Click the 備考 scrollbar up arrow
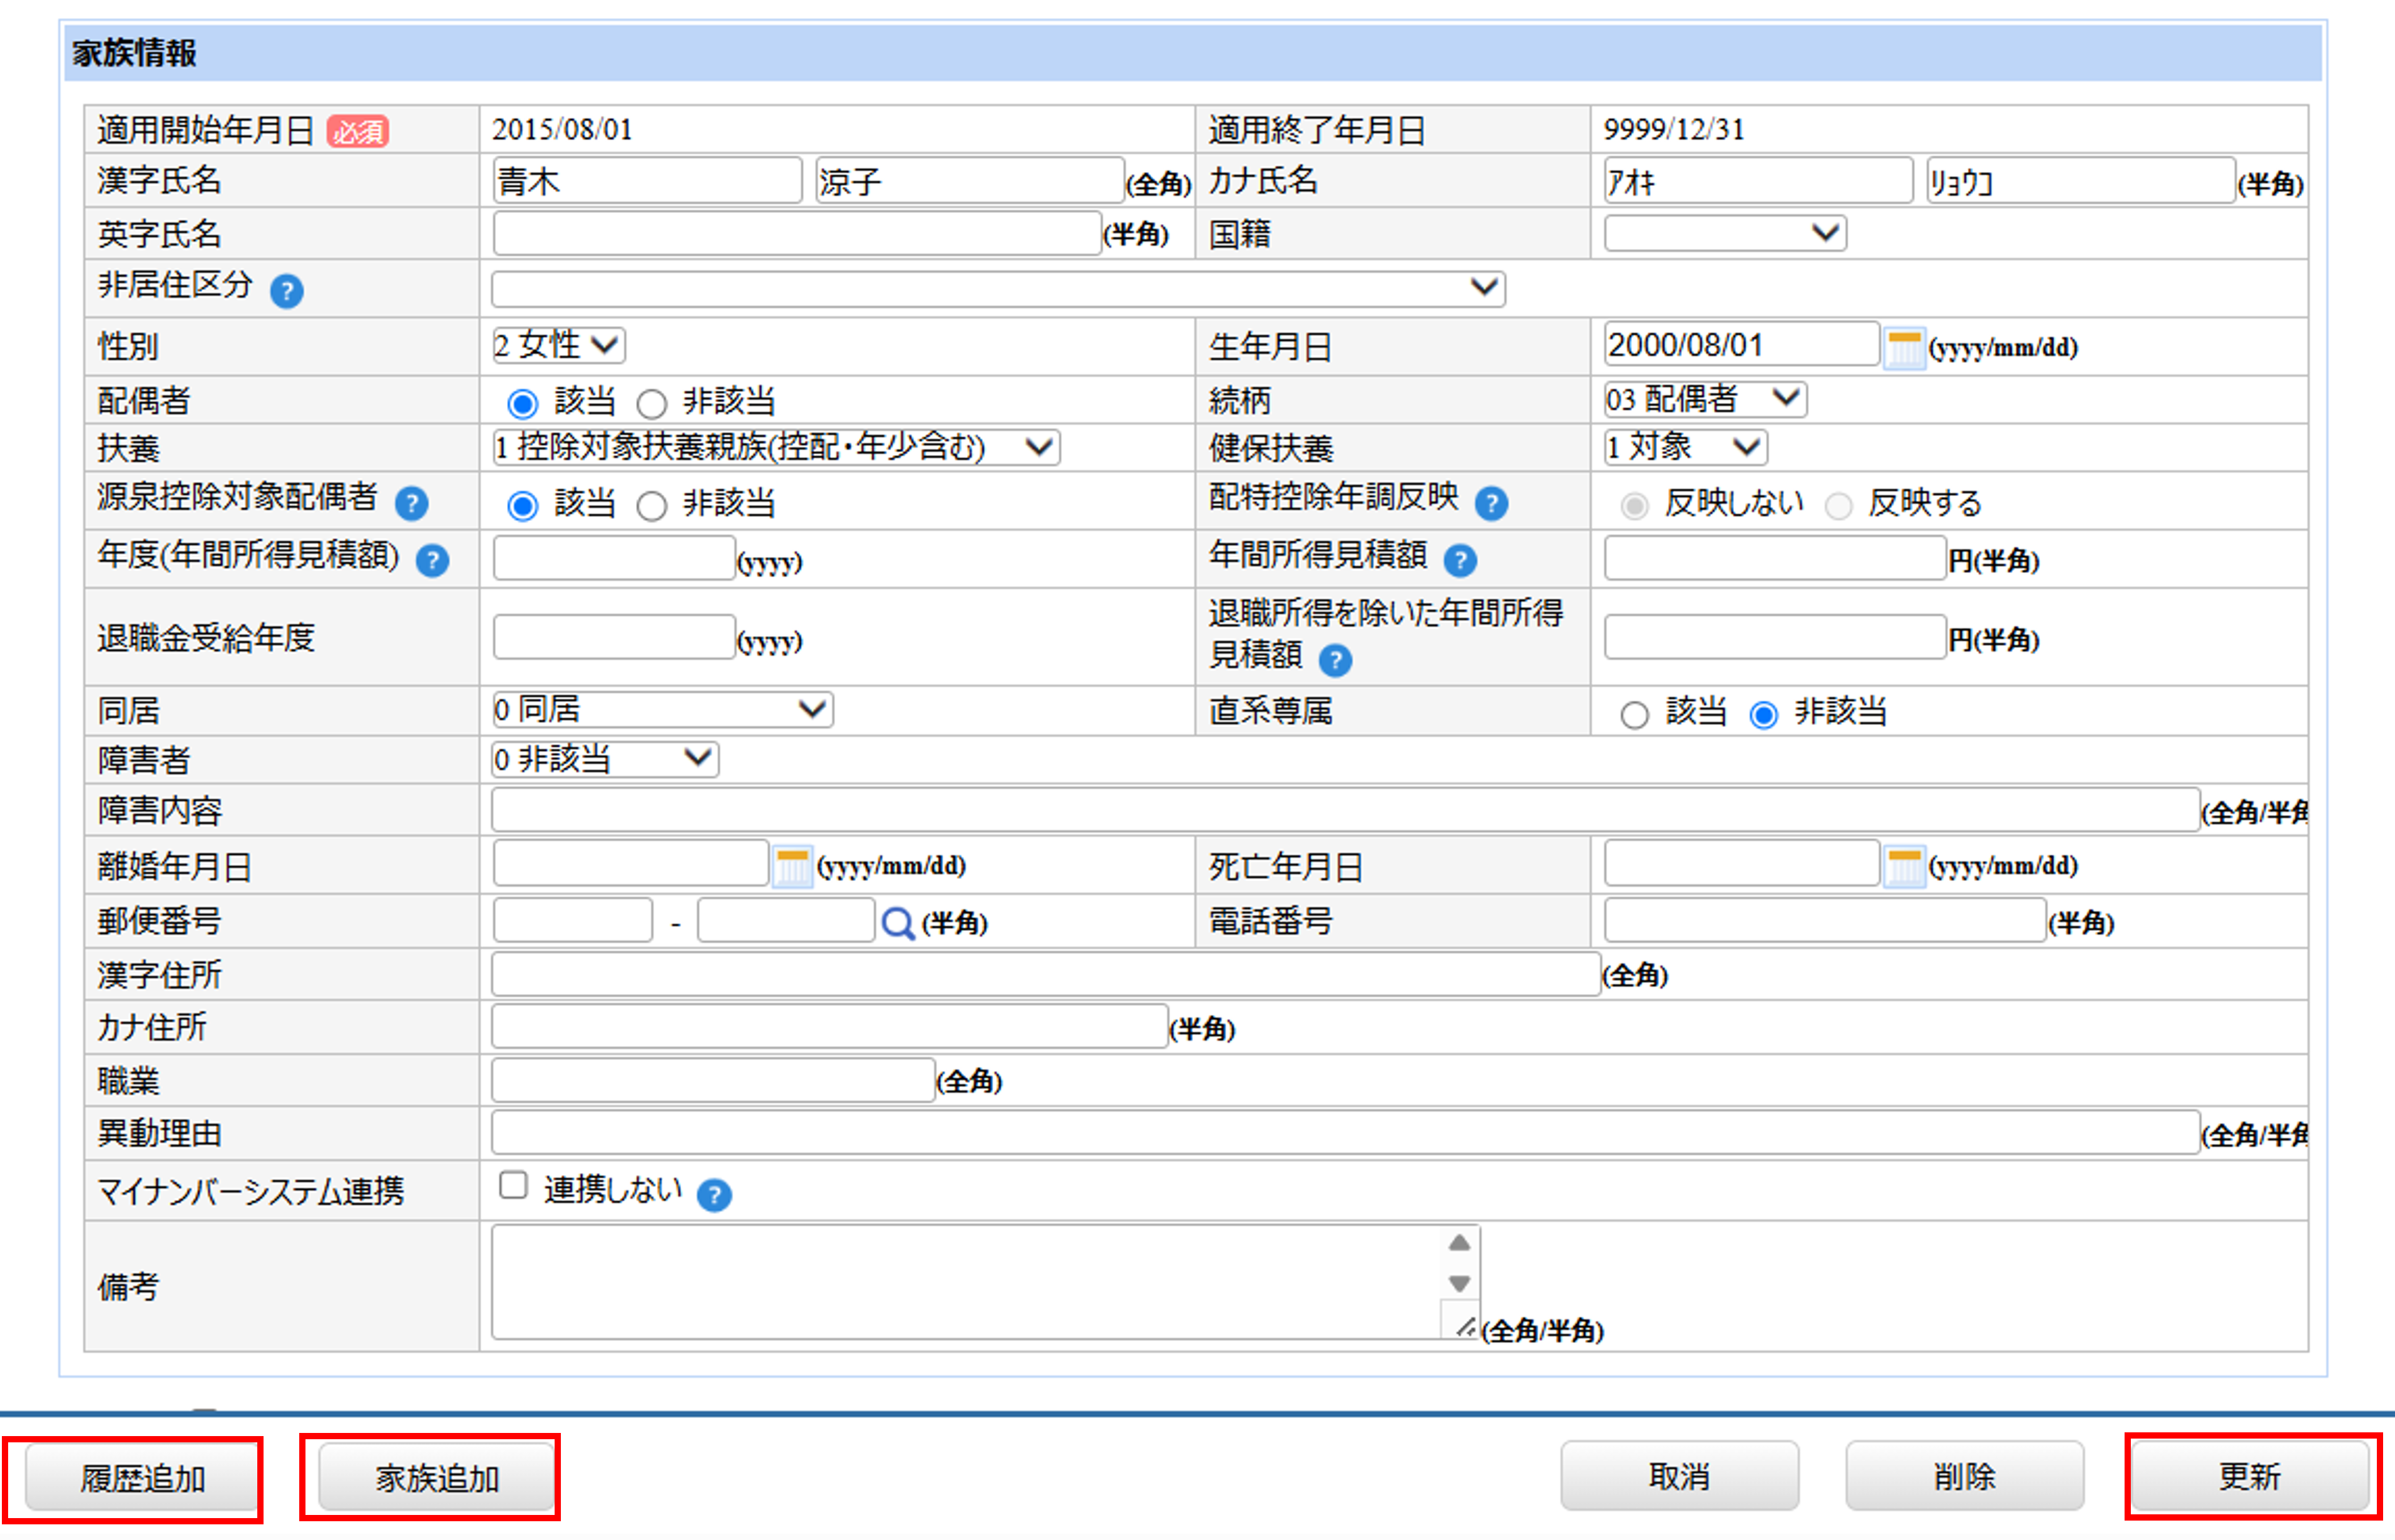Image resolution: width=2395 pixels, height=1540 pixels. click(1459, 1244)
